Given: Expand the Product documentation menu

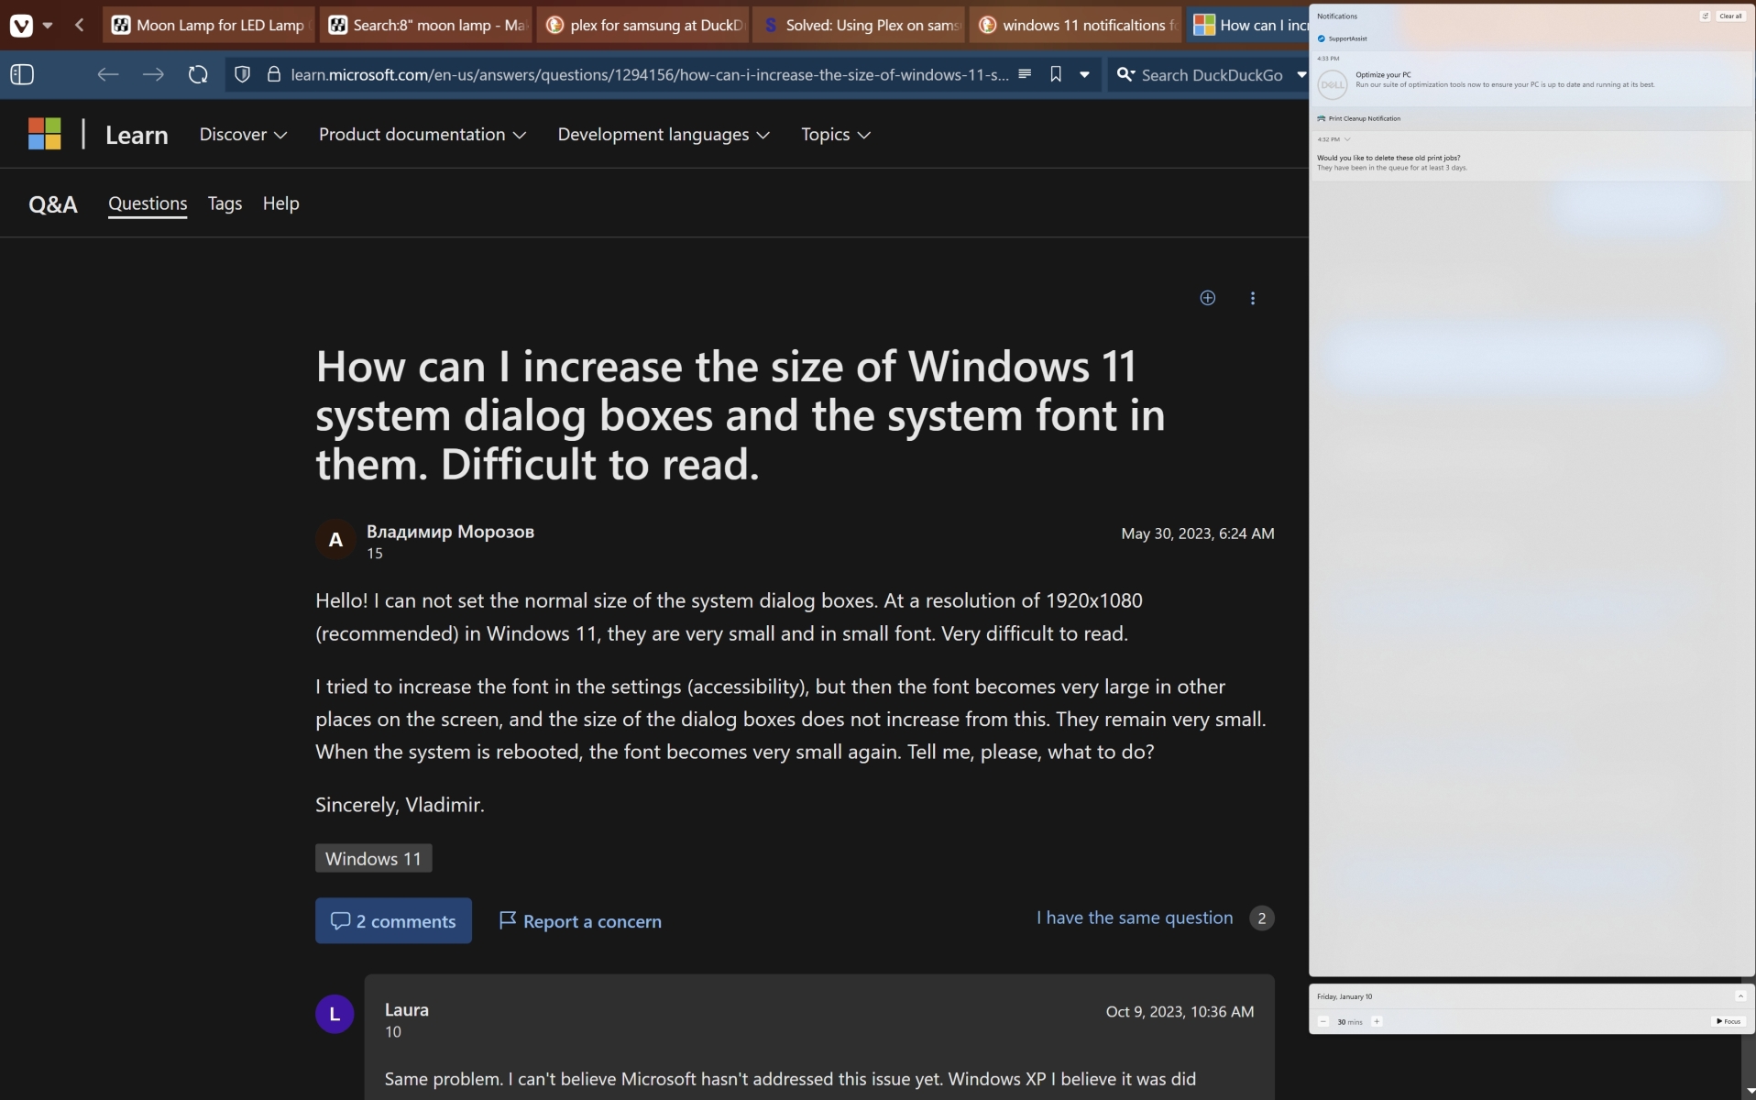Looking at the screenshot, I should 422,134.
